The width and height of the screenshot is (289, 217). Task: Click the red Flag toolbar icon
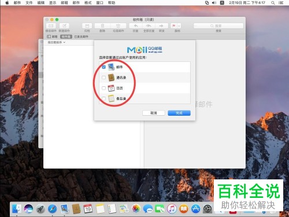[174, 26]
